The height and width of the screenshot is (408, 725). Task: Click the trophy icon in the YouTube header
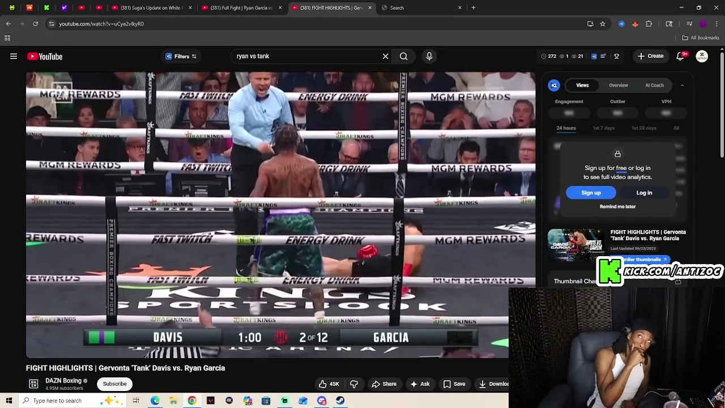point(616,56)
